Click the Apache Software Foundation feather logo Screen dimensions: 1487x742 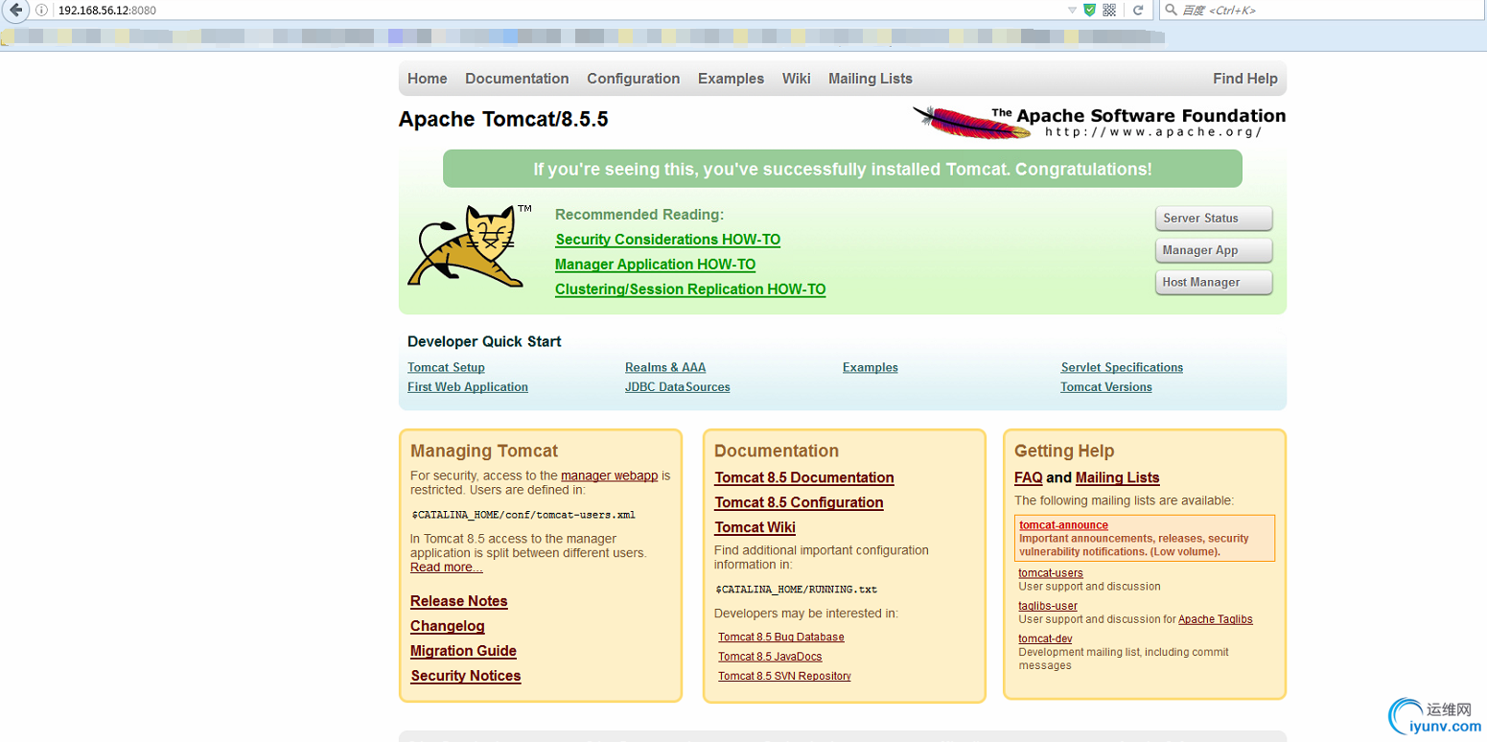(1099, 122)
